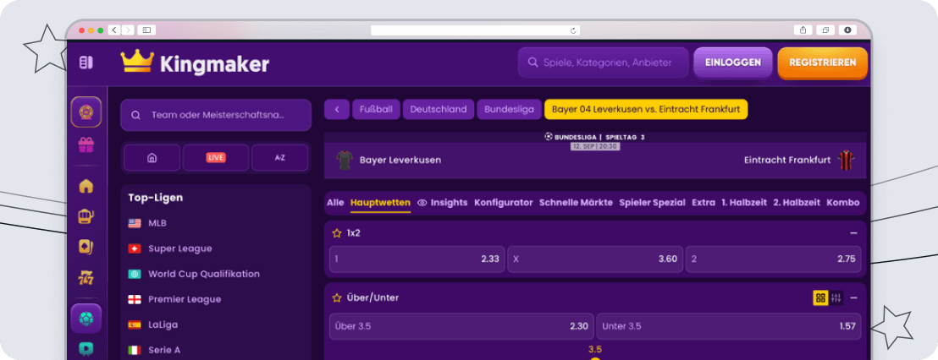938x360 pixels.
Task: Collapse the sidebar menu icon
Action: tap(86, 62)
